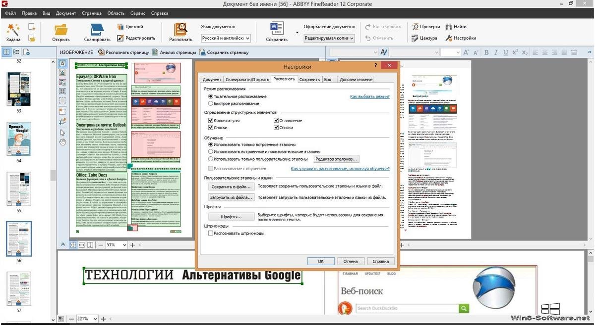The width and height of the screenshot is (595, 325).
Task: Toggle bold text formatting
Action: pos(486,52)
